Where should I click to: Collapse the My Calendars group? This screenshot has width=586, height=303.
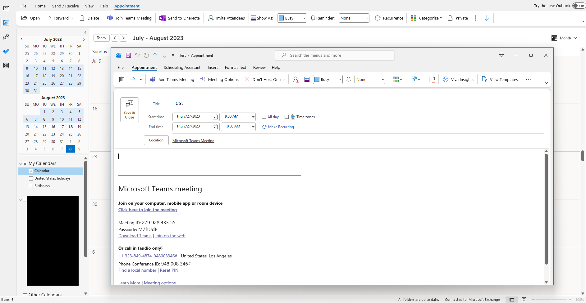21,164
